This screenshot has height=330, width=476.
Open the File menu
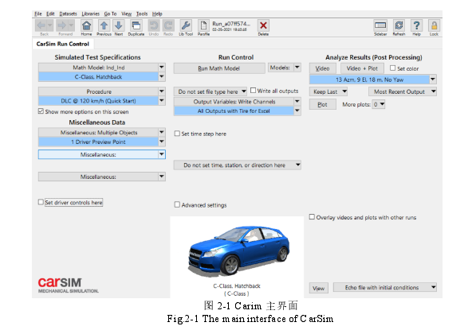coord(38,14)
